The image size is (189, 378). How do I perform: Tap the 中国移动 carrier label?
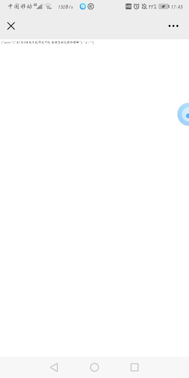tap(20, 6)
